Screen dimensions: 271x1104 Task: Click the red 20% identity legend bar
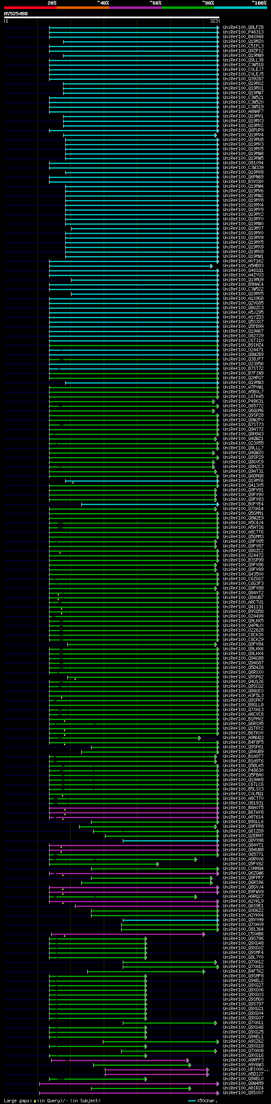coord(30,8)
